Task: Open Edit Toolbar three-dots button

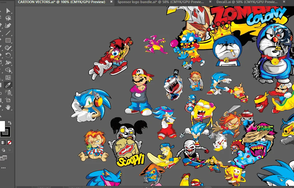Action: [x=3, y=168]
